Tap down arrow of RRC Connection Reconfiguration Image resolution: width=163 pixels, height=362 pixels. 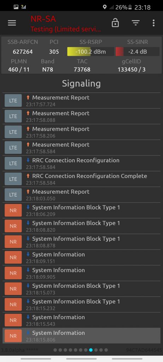pyautogui.click(x=28, y=160)
